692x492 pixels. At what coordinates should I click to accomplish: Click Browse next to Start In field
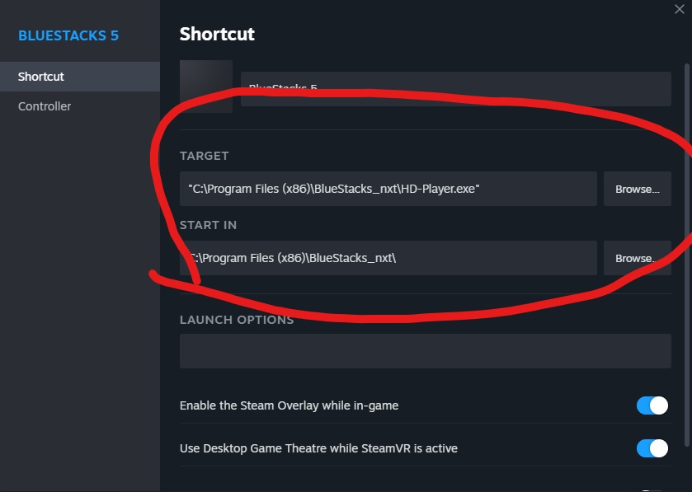coord(637,258)
